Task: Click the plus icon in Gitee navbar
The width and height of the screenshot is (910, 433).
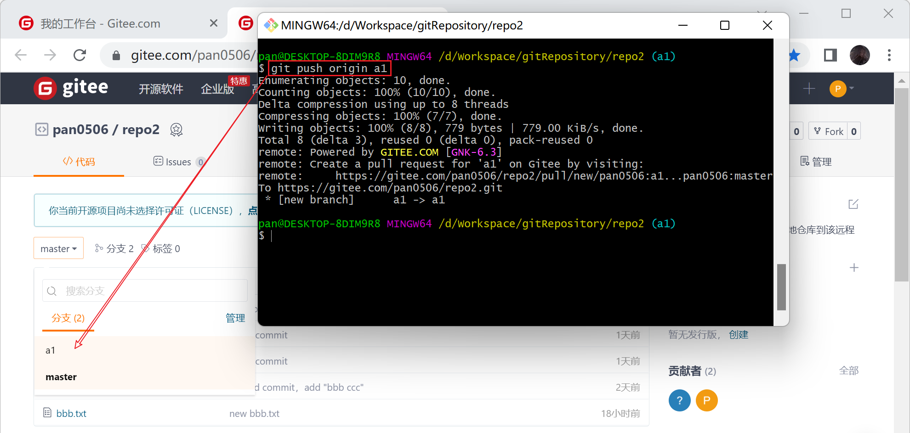Action: [x=809, y=89]
